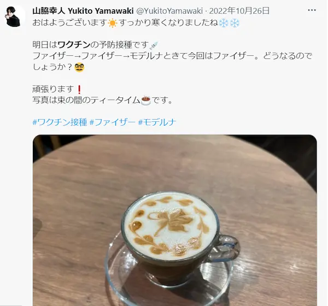Open the display name 山脇幸人 Yukito Yamawaki
Viewport: 328px width, 306px height.
pos(83,11)
